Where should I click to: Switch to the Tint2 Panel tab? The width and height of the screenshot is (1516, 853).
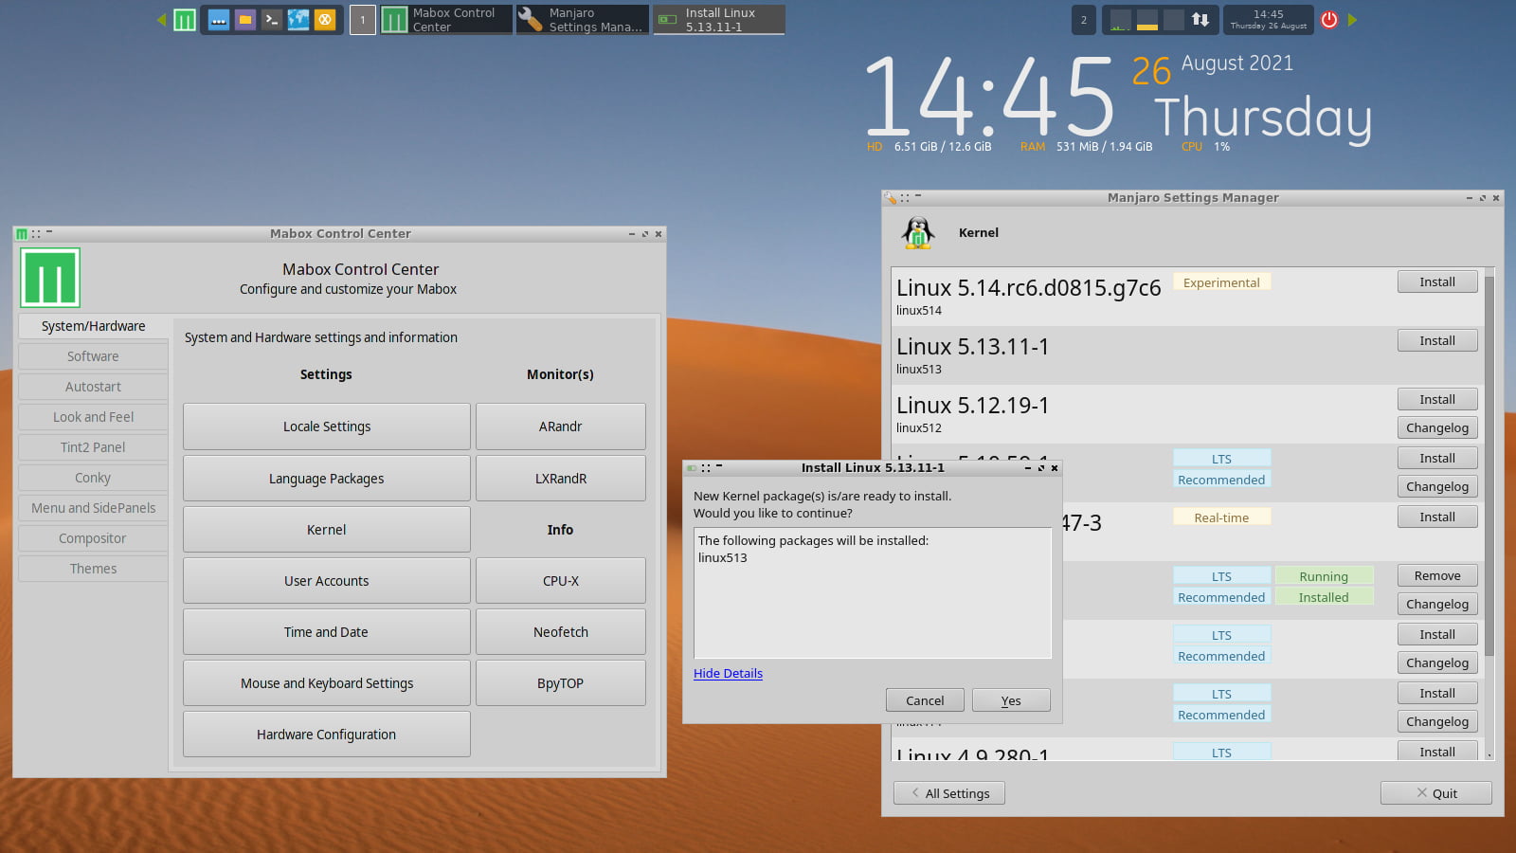pos(93,447)
